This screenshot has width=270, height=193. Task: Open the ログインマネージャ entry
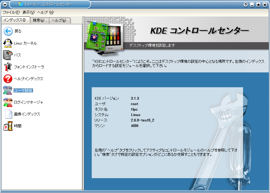click(x=28, y=102)
